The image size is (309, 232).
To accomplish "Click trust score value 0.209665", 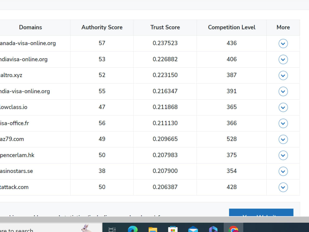I will click(165, 139).
